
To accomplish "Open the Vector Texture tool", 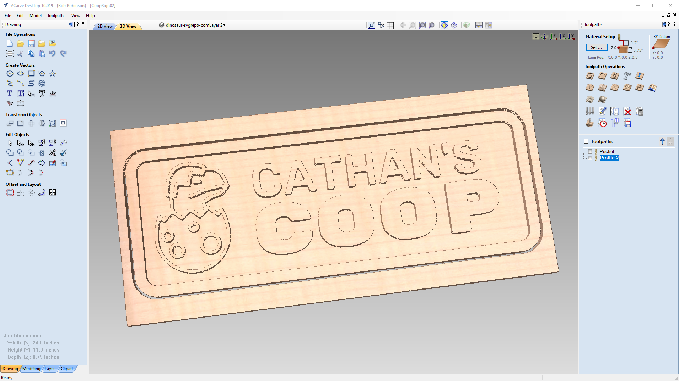I will coord(42,83).
